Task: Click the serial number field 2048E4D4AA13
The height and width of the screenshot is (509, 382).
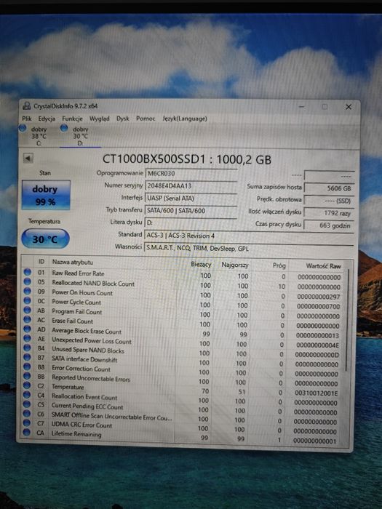Action: tap(191, 185)
